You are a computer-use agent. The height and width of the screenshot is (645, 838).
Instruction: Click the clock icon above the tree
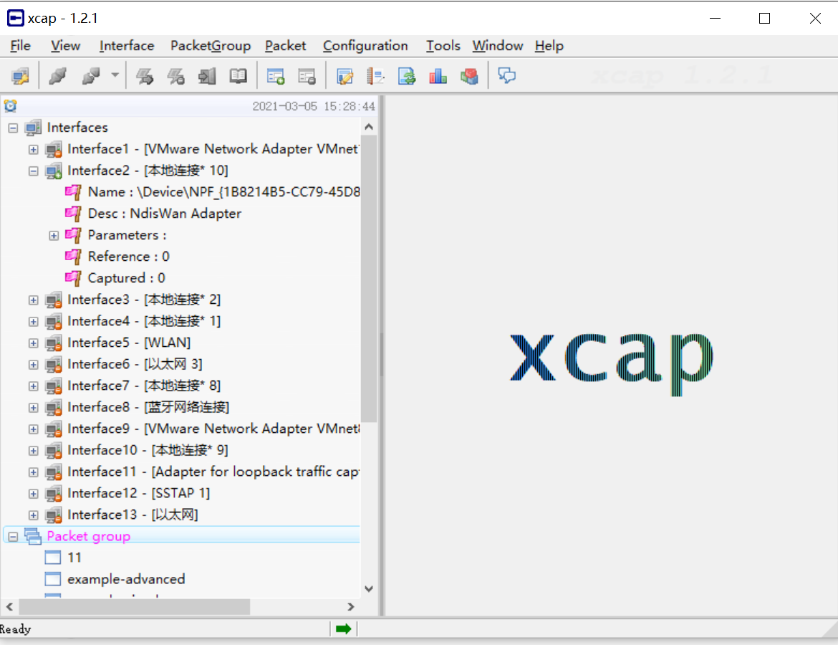click(x=10, y=106)
